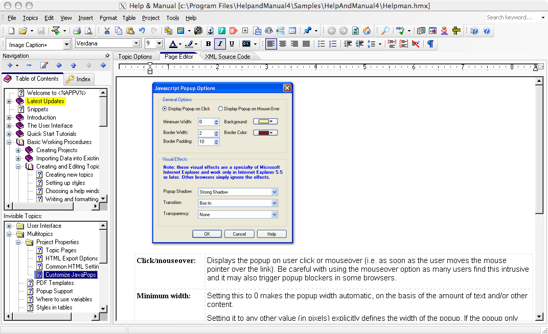Image resolution: width=548 pixels, height=334 pixels.
Task: Open the Table menu
Action: click(x=129, y=17)
